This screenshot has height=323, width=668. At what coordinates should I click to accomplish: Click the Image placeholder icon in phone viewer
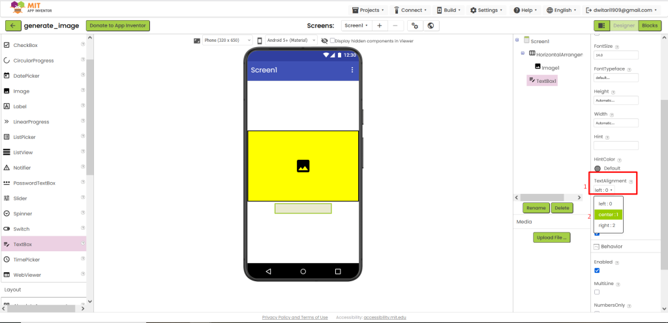[303, 166]
